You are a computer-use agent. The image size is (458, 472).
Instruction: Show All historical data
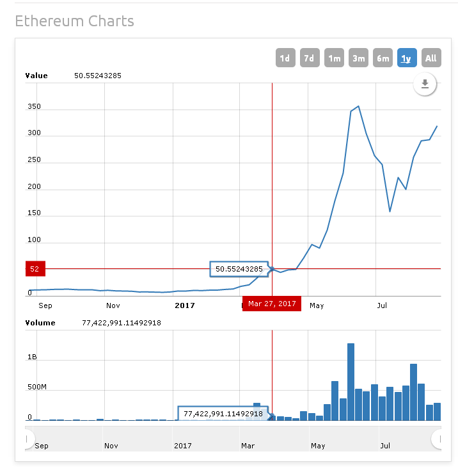[x=431, y=58]
